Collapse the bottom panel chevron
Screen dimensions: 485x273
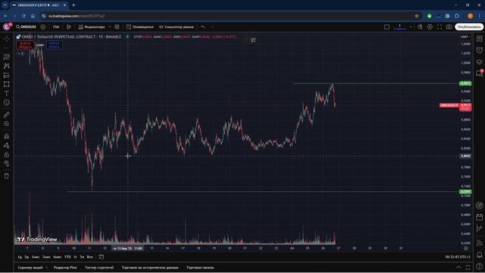pyautogui.click(x=458, y=268)
